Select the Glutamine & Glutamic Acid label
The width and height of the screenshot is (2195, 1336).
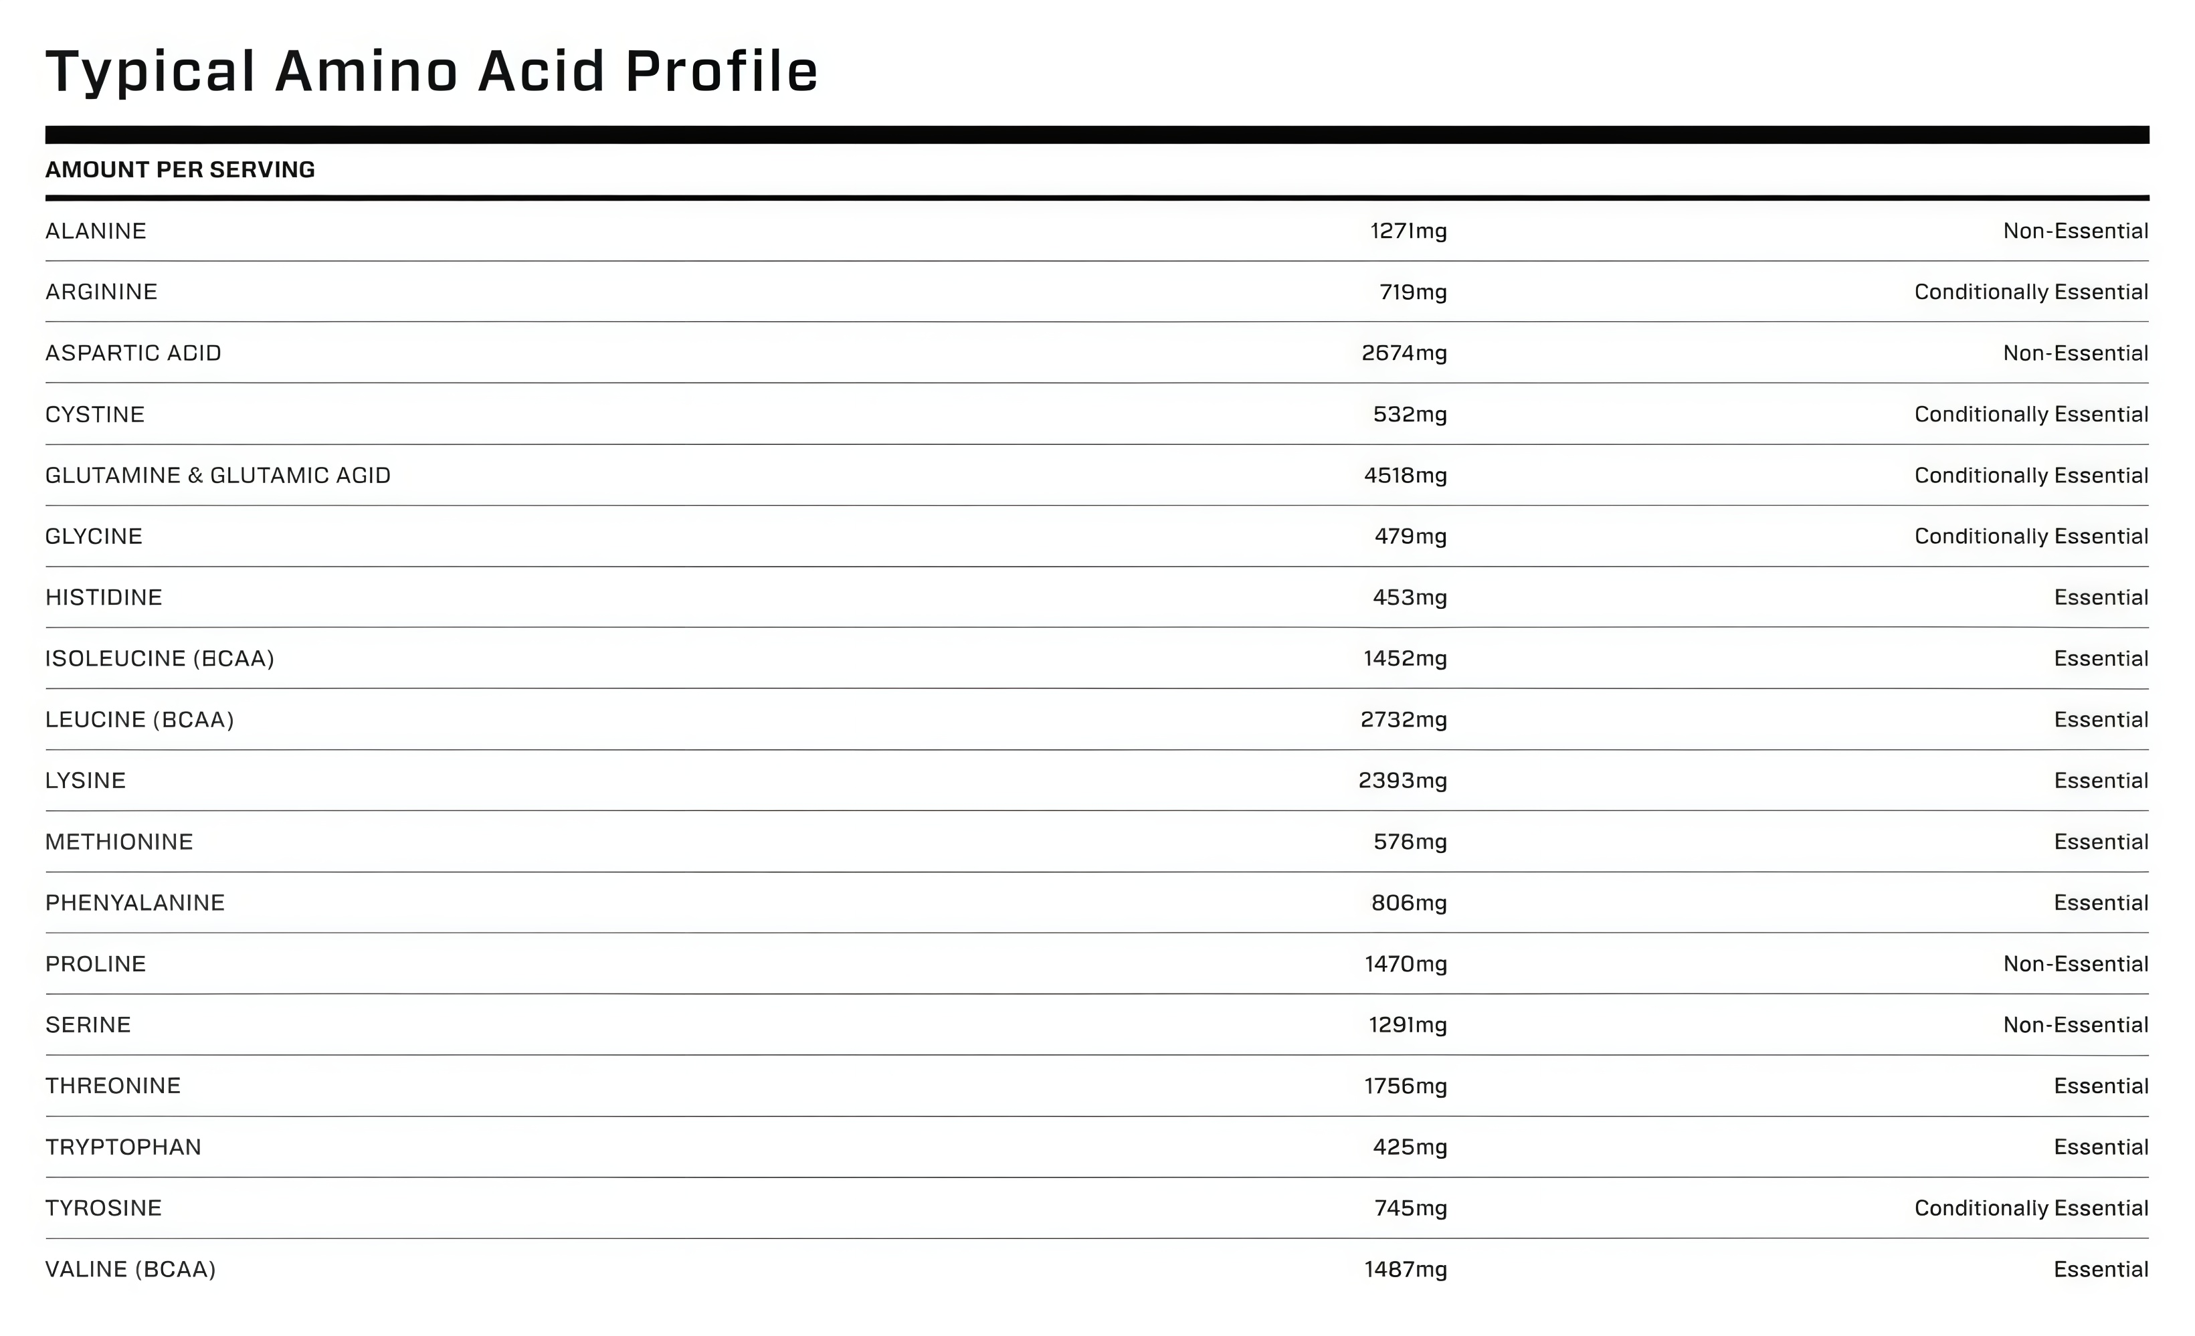[217, 475]
